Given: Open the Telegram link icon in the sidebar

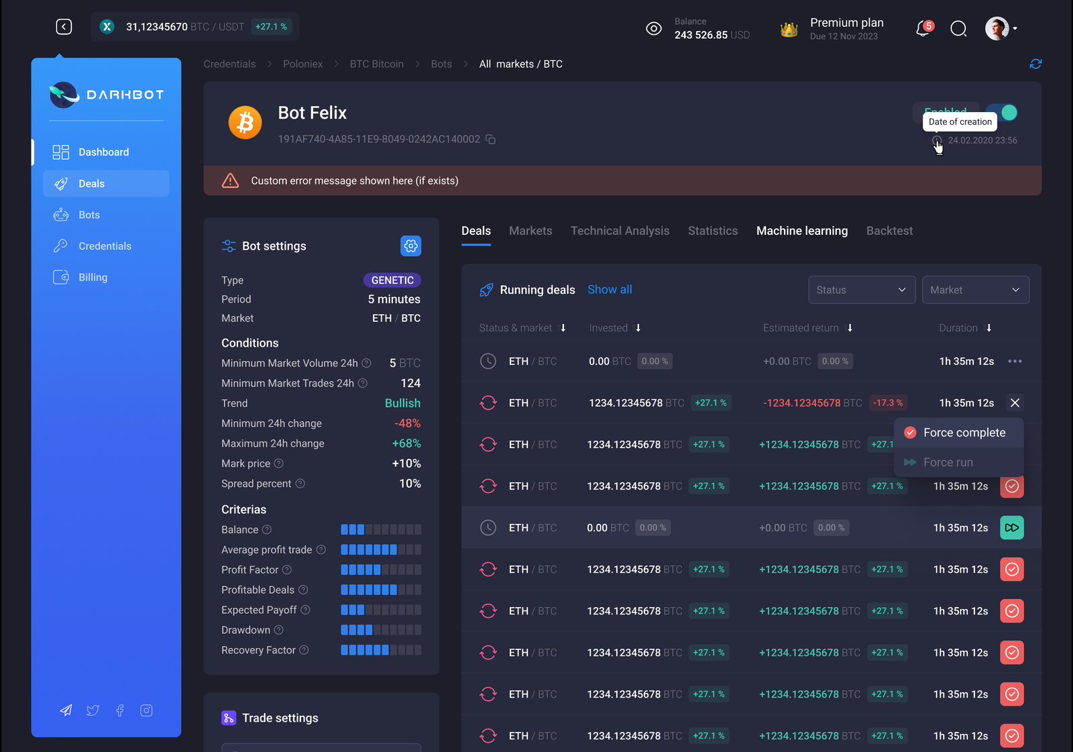Looking at the screenshot, I should (66, 710).
